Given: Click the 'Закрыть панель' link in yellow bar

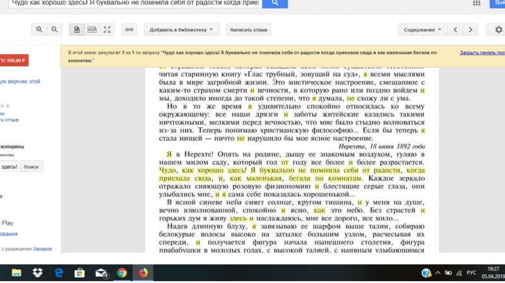Looking at the screenshot, I should point(481,53).
